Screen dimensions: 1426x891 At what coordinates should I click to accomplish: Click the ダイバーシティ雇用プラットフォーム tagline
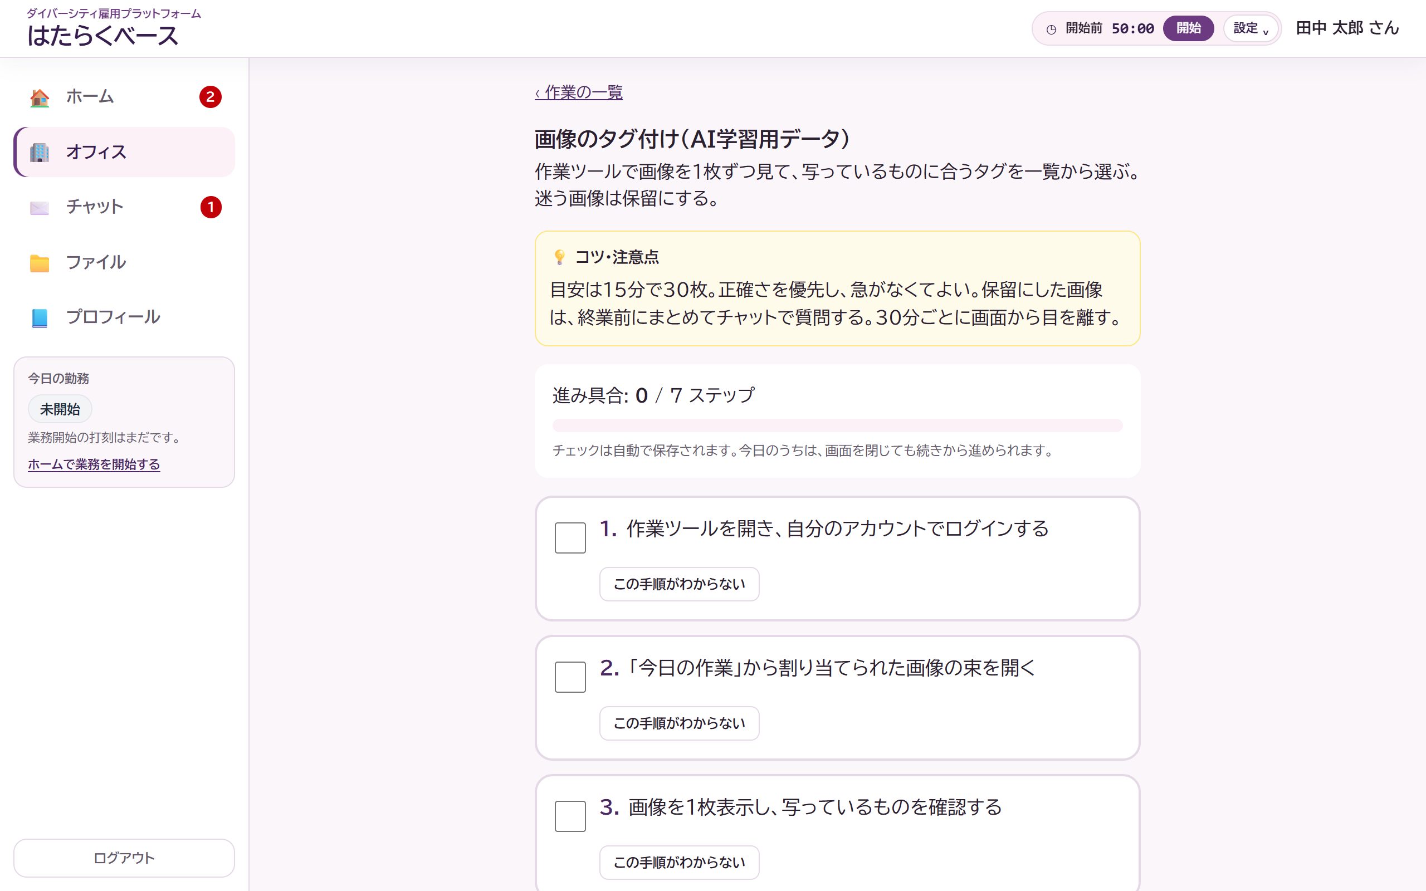114,13
